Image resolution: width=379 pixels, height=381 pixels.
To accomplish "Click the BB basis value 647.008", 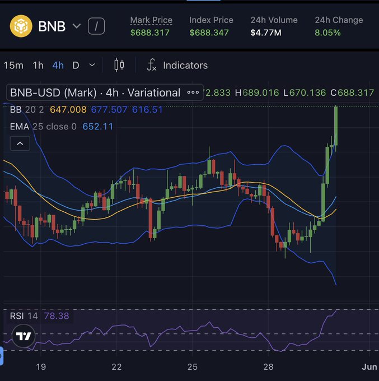I will (68, 110).
